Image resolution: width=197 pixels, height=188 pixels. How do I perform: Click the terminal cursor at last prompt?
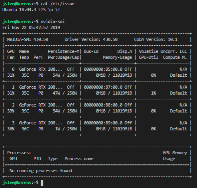pyautogui.click(x=42, y=183)
